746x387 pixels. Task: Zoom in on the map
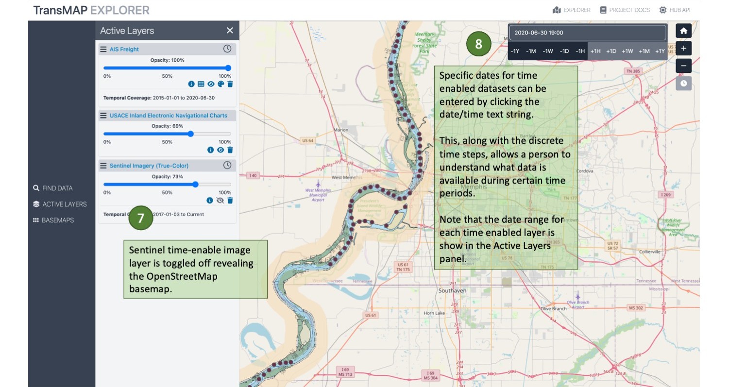[683, 49]
